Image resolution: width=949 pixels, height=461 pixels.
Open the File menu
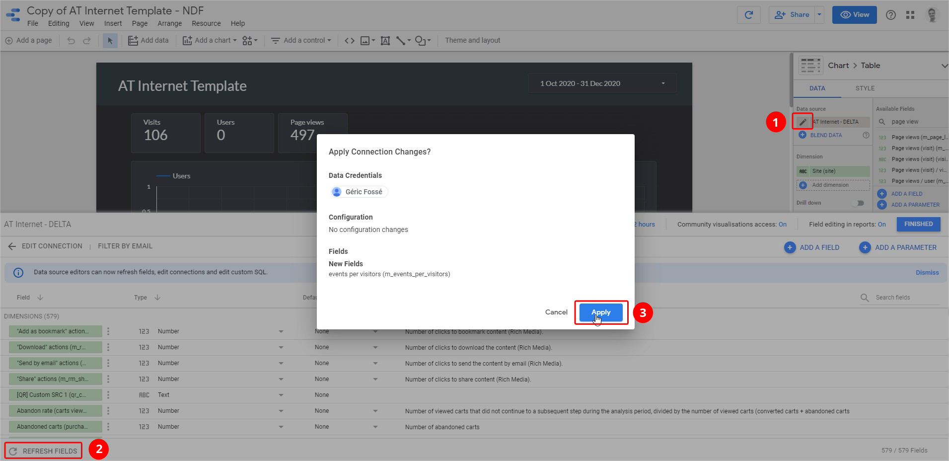(33, 23)
